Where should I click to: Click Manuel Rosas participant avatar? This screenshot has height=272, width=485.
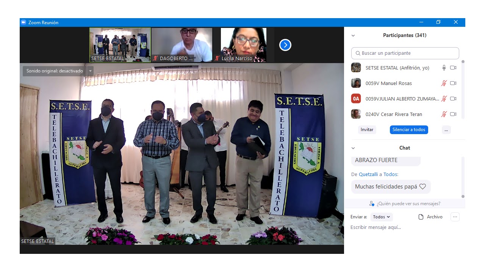coord(356,83)
